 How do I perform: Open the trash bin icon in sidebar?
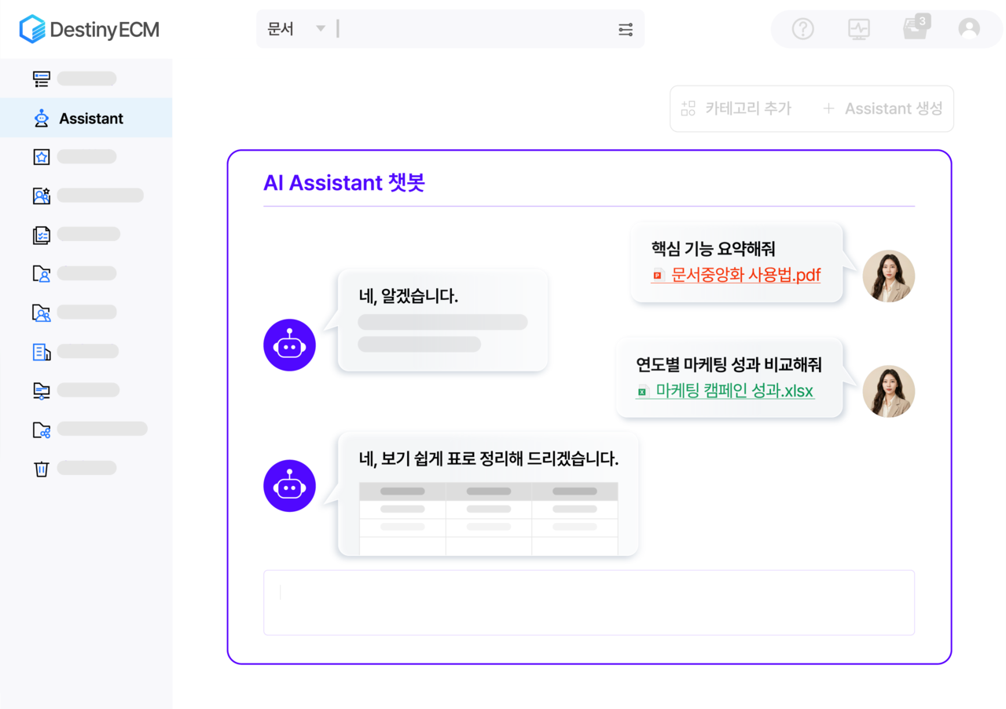point(41,468)
